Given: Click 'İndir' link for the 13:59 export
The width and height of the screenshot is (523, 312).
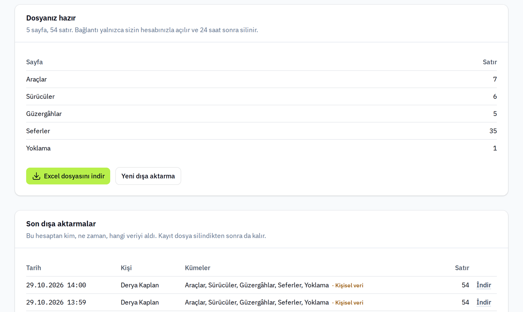Looking at the screenshot, I should 484,302.
